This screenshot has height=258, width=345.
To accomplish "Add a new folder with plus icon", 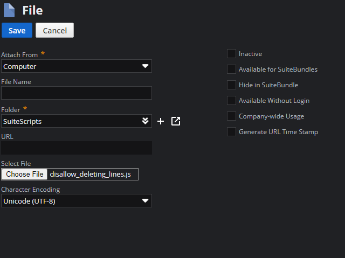I will click(x=161, y=121).
